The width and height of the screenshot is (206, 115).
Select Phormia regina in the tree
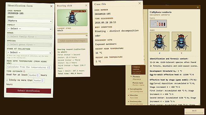pos(138,84)
